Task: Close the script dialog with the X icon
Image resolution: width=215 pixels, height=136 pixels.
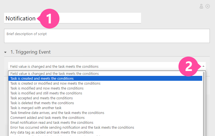Action: (208, 6)
